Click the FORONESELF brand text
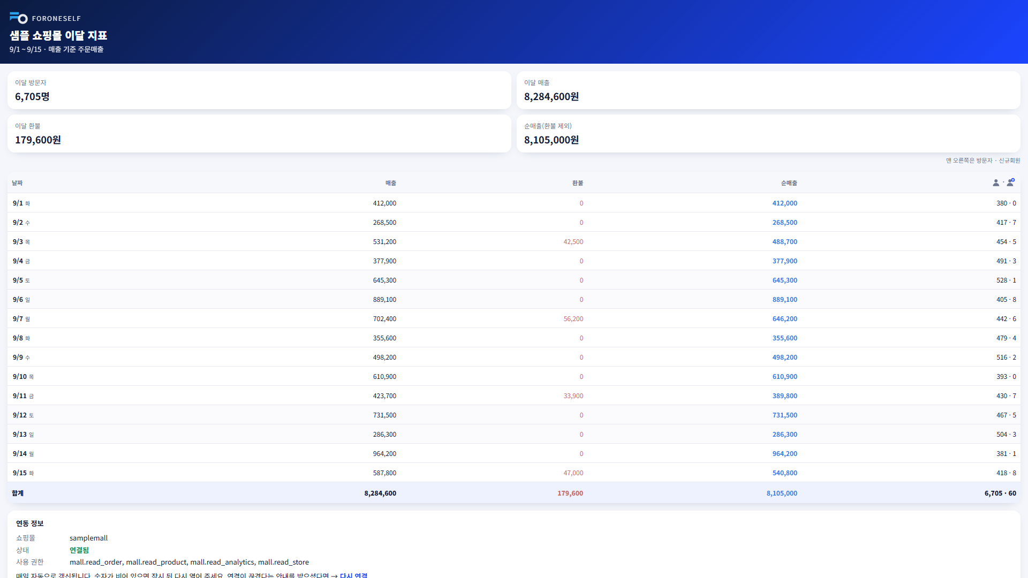The height and width of the screenshot is (578, 1028). click(x=56, y=19)
